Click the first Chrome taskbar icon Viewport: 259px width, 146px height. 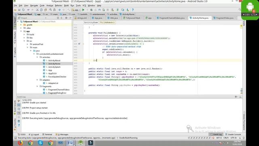click(30, 143)
